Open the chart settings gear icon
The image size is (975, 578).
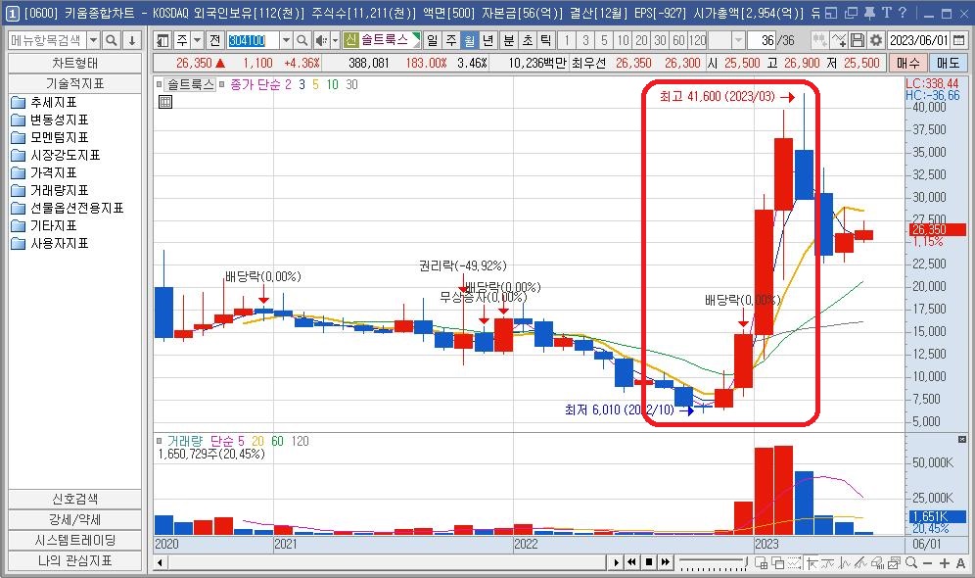[x=875, y=40]
